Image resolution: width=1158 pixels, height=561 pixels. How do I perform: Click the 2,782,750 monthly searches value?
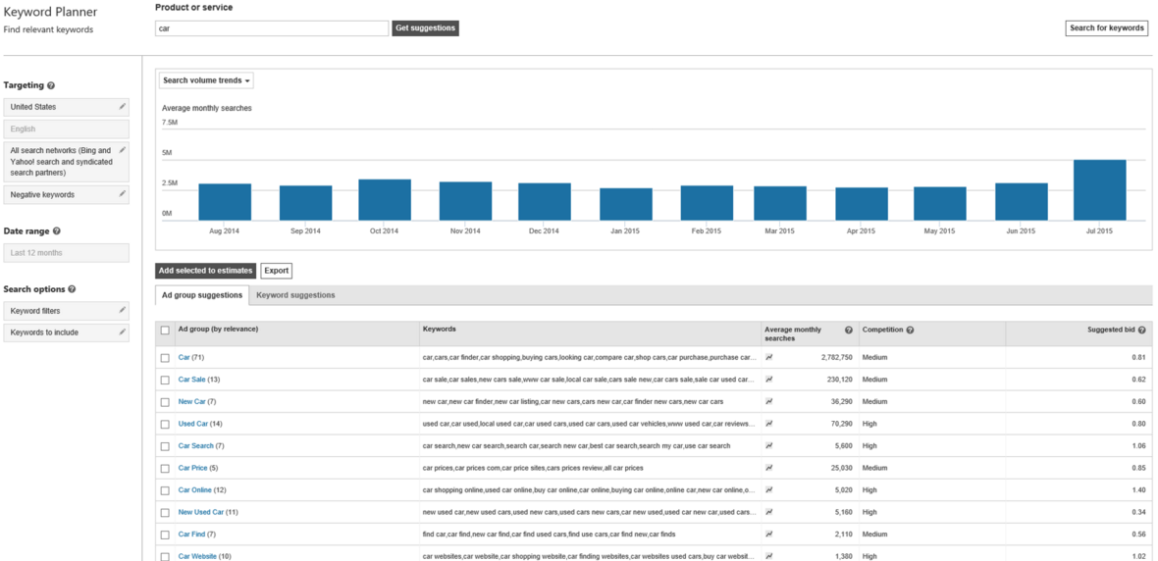coord(836,357)
